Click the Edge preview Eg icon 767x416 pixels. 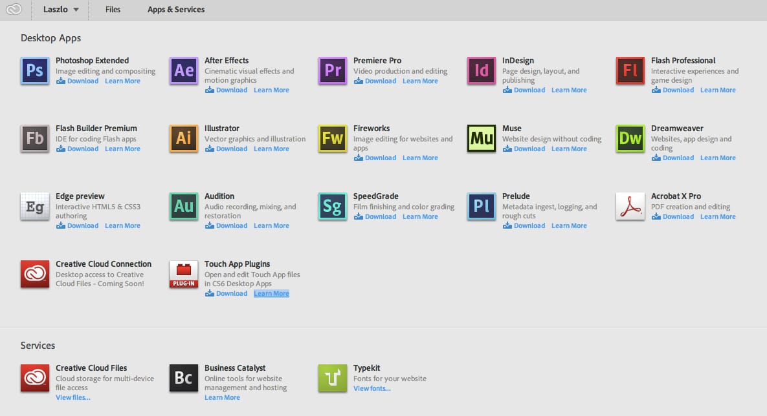[35, 206]
